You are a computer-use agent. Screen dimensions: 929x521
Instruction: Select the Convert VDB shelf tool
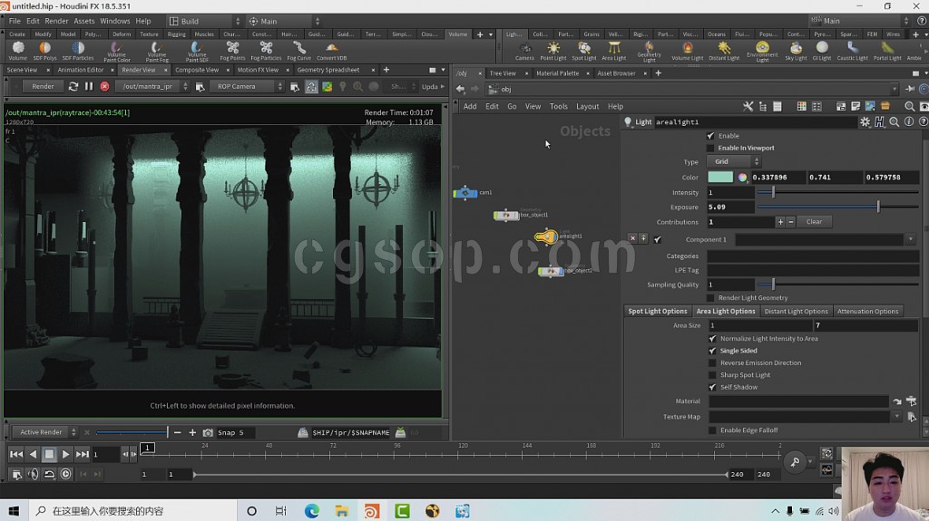pyautogui.click(x=332, y=51)
